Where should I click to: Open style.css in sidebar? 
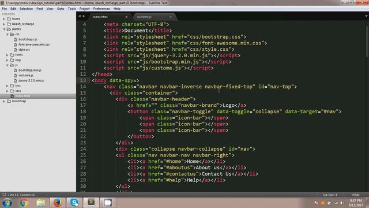pyautogui.click(x=24, y=50)
